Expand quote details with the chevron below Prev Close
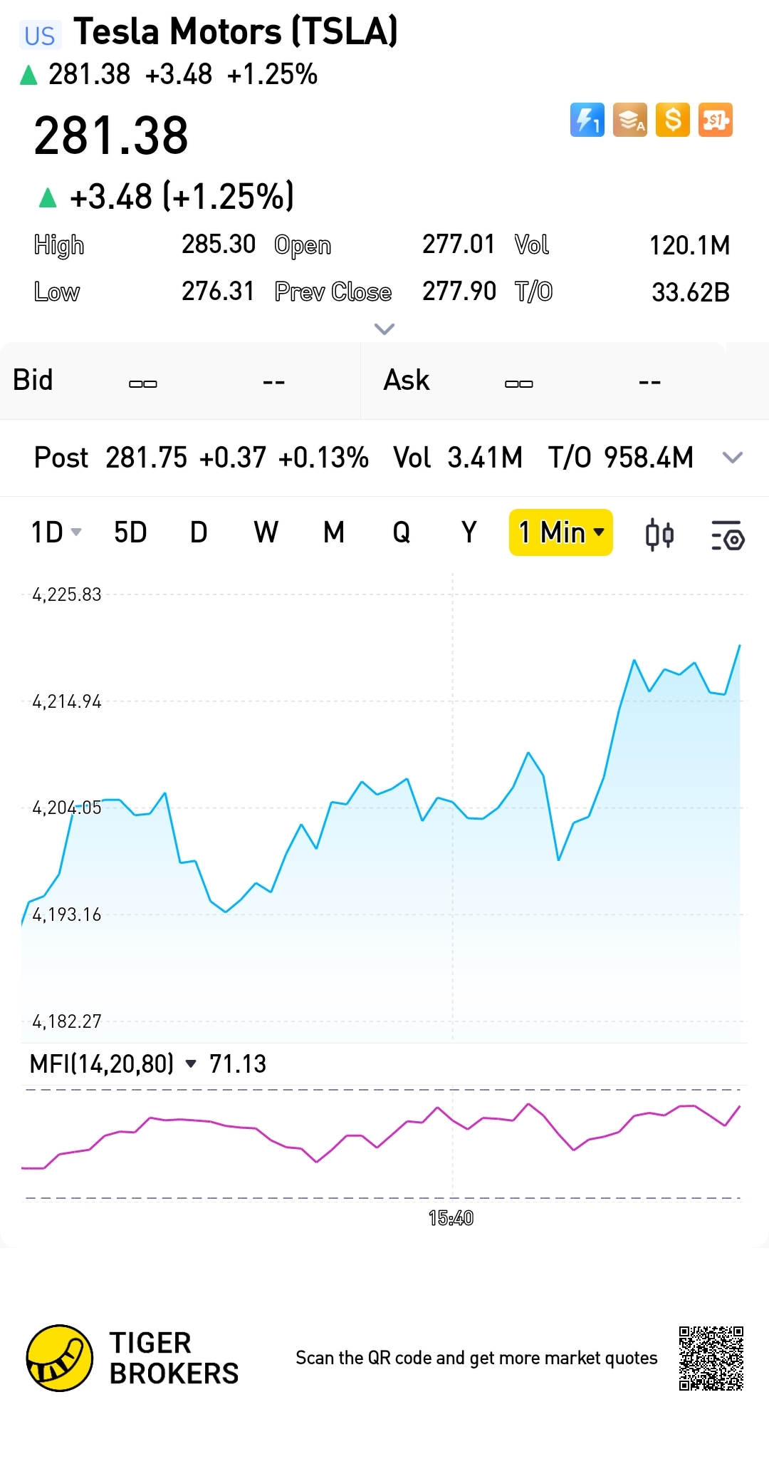Screen dimensions: 769x1469 tap(384, 329)
